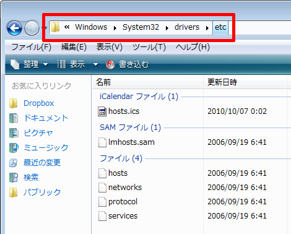Select the System32 breadcrumb segment
This screenshot has width=291, height=234.
[141, 27]
